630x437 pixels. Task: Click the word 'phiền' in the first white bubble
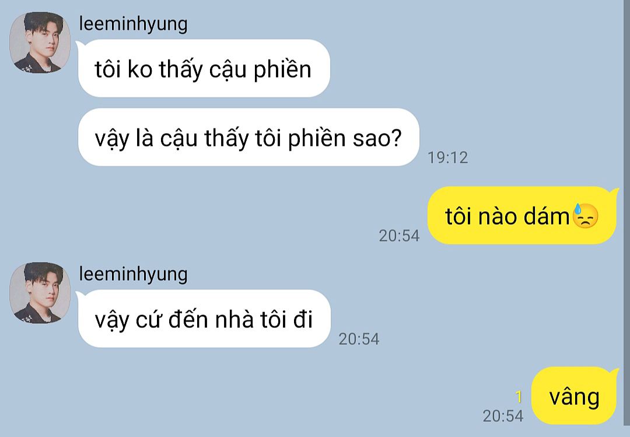282,69
